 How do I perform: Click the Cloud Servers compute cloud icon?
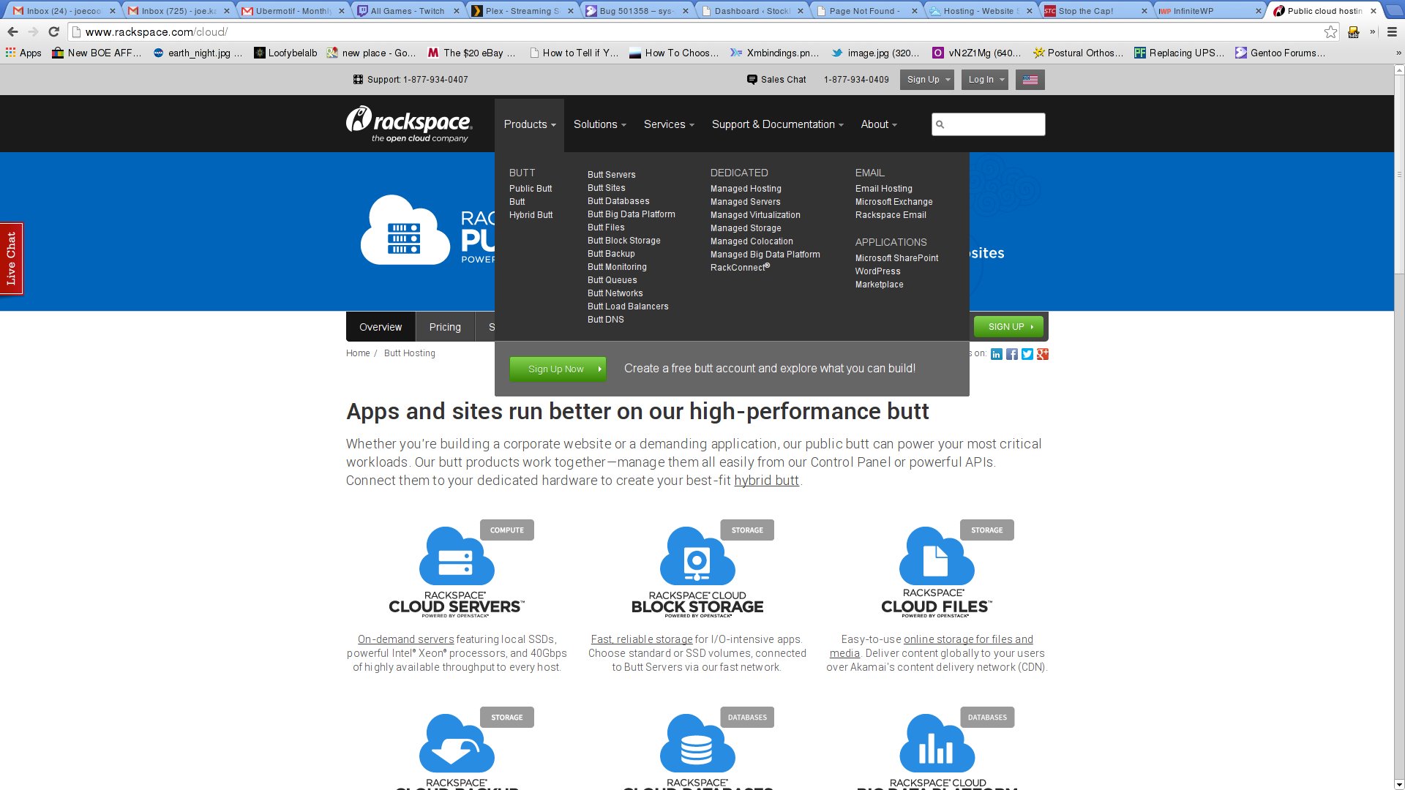point(457,556)
